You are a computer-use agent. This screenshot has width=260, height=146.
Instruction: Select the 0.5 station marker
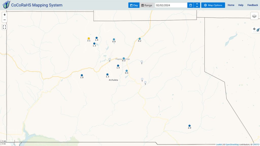click(127, 71)
